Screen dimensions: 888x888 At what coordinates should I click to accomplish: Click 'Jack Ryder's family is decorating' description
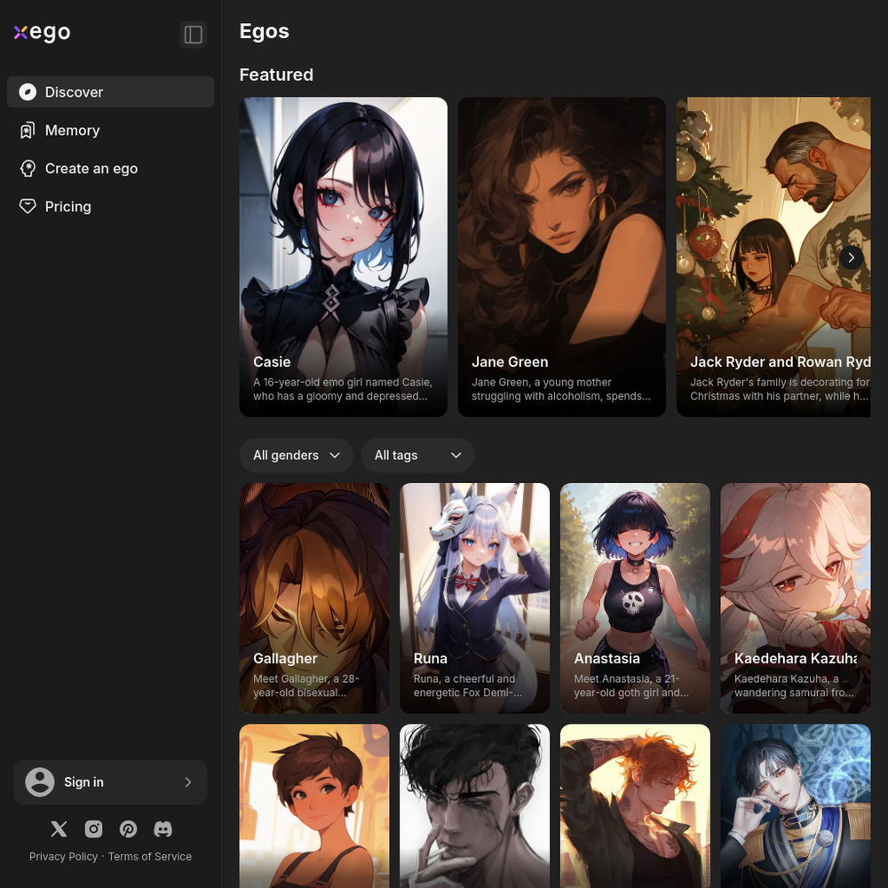pos(780,389)
